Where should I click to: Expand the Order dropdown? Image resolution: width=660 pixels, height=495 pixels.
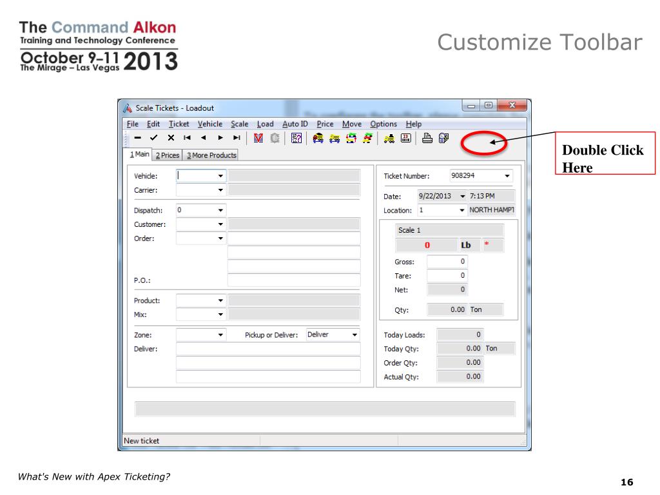(x=220, y=238)
